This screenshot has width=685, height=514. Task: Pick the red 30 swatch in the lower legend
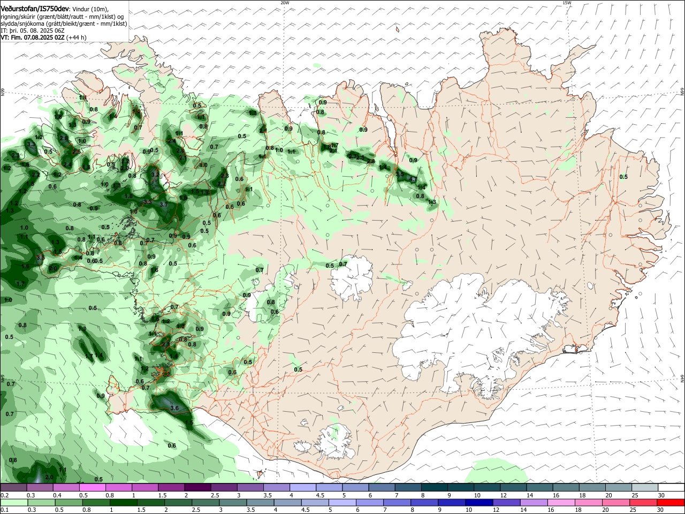pos(671,502)
